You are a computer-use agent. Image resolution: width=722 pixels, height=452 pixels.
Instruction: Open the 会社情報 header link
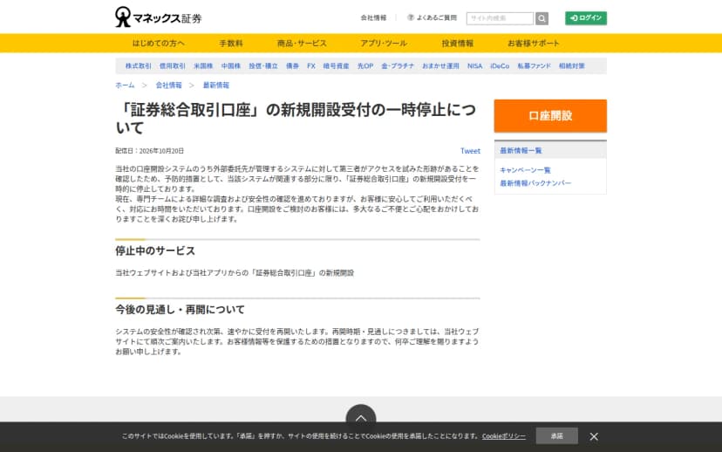[x=373, y=18]
